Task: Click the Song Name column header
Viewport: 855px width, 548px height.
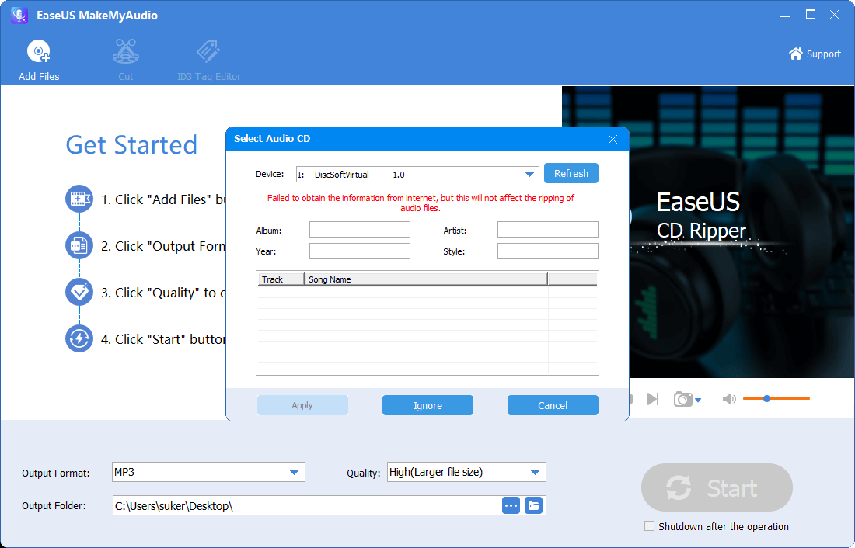Action: point(425,279)
